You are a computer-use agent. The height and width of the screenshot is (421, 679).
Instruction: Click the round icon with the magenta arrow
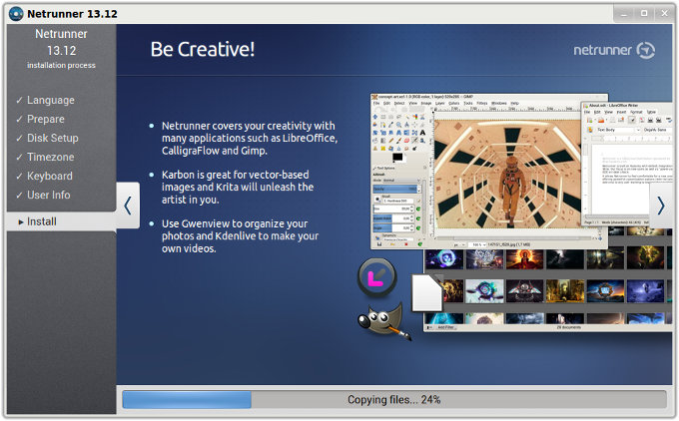click(376, 277)
